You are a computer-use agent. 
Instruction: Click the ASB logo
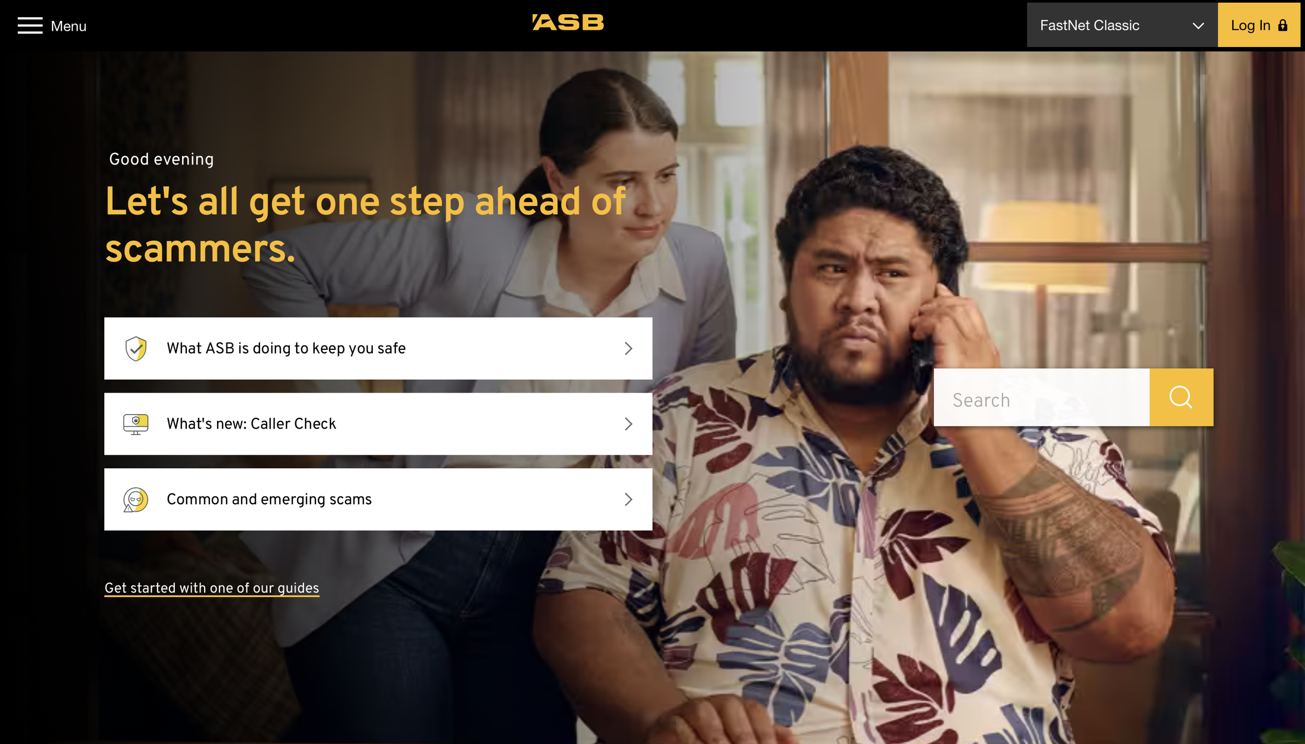(x=568, y=22)
